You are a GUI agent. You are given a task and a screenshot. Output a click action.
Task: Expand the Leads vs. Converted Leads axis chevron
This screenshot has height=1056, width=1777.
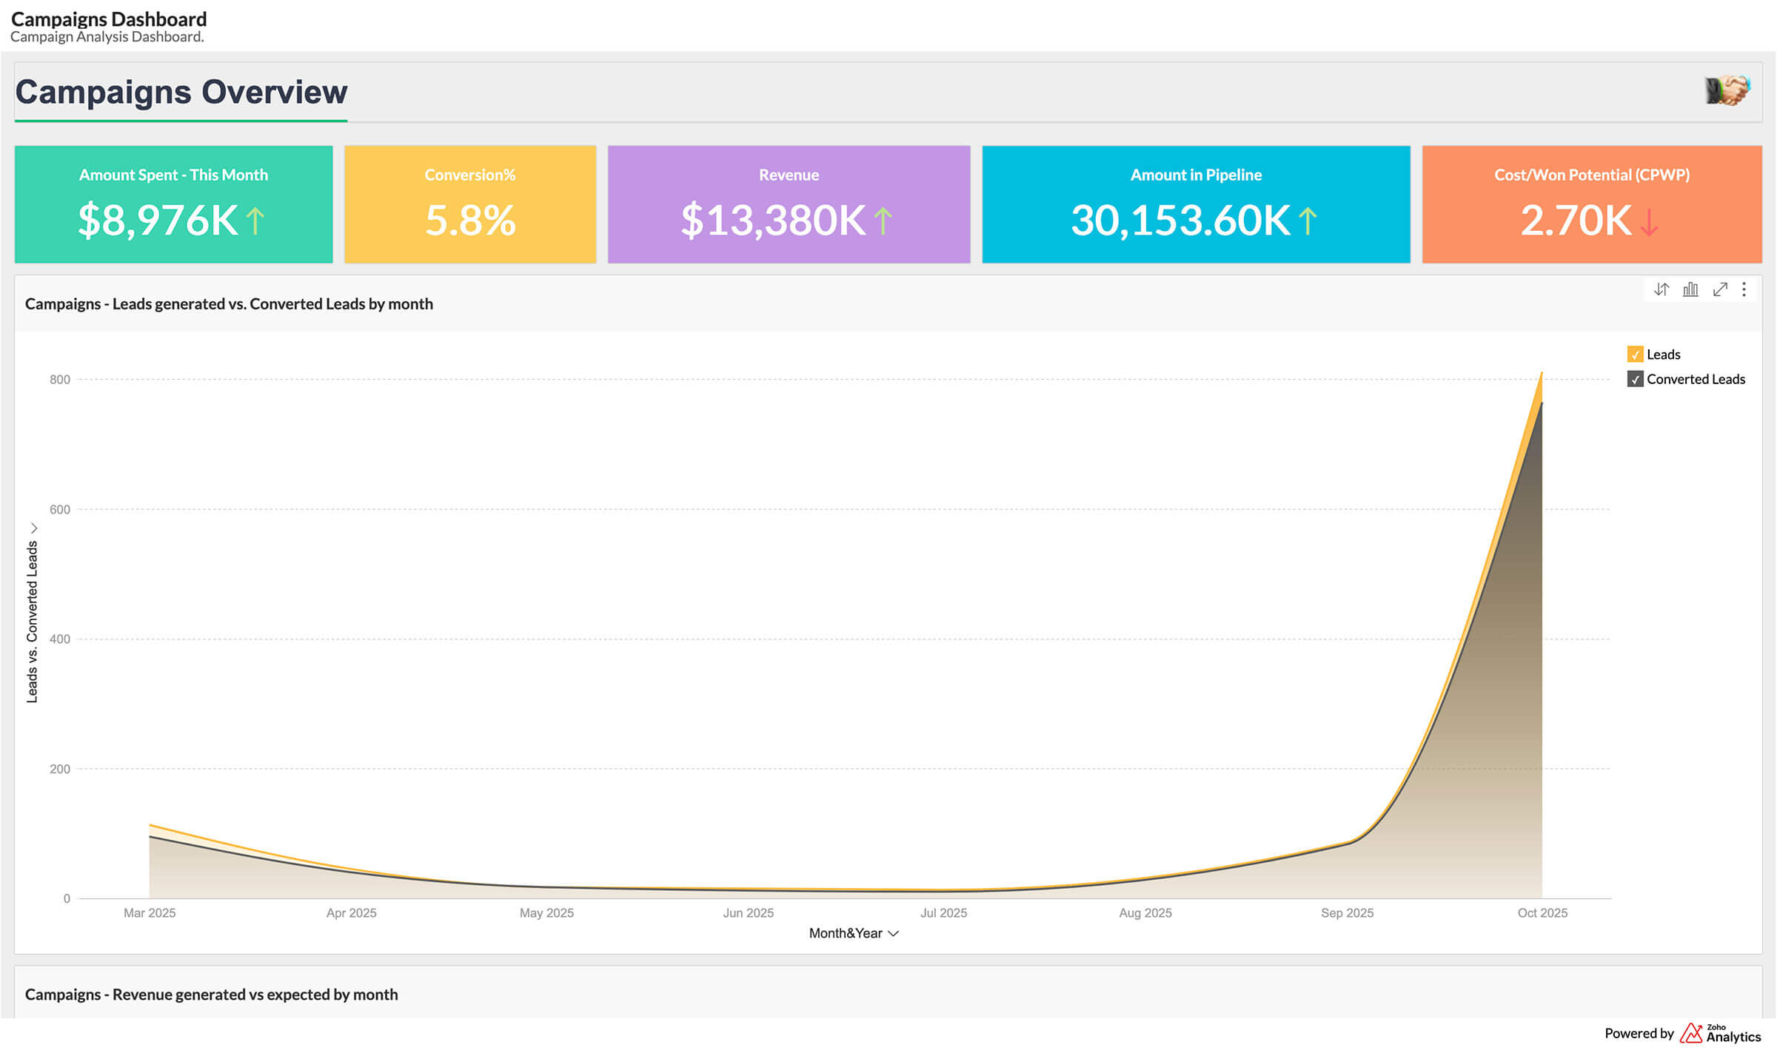pyautogui.click(x=34, y=527)
